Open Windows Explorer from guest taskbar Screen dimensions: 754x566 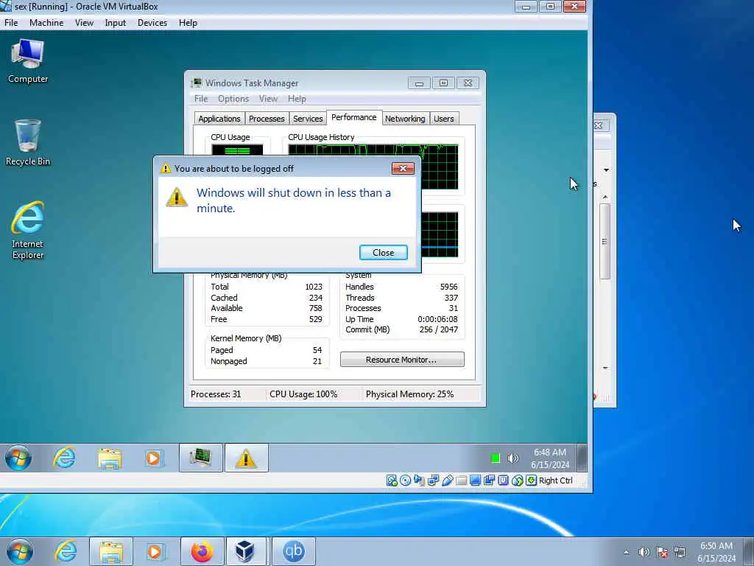110,458
